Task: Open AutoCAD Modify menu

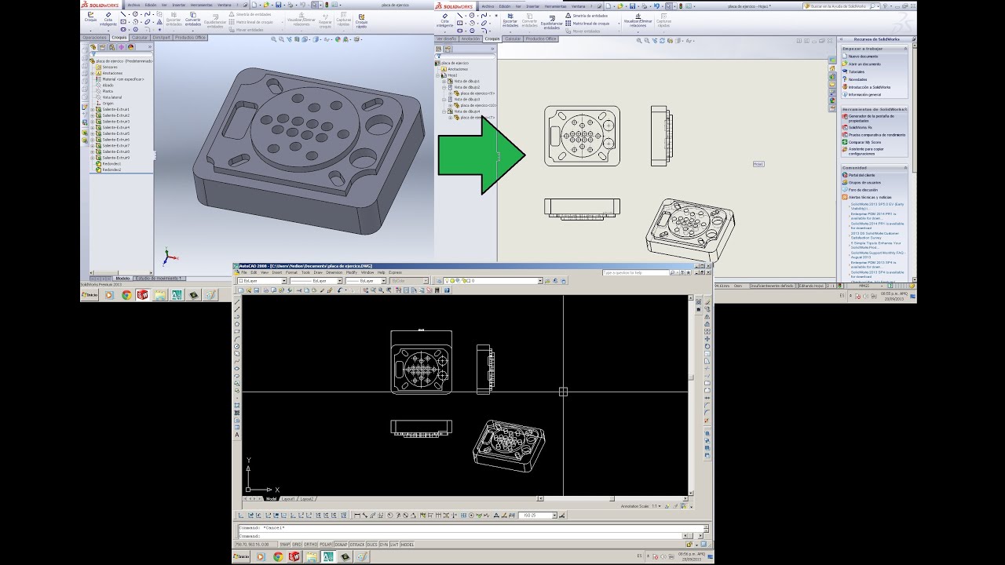Action: pos(352,271)
